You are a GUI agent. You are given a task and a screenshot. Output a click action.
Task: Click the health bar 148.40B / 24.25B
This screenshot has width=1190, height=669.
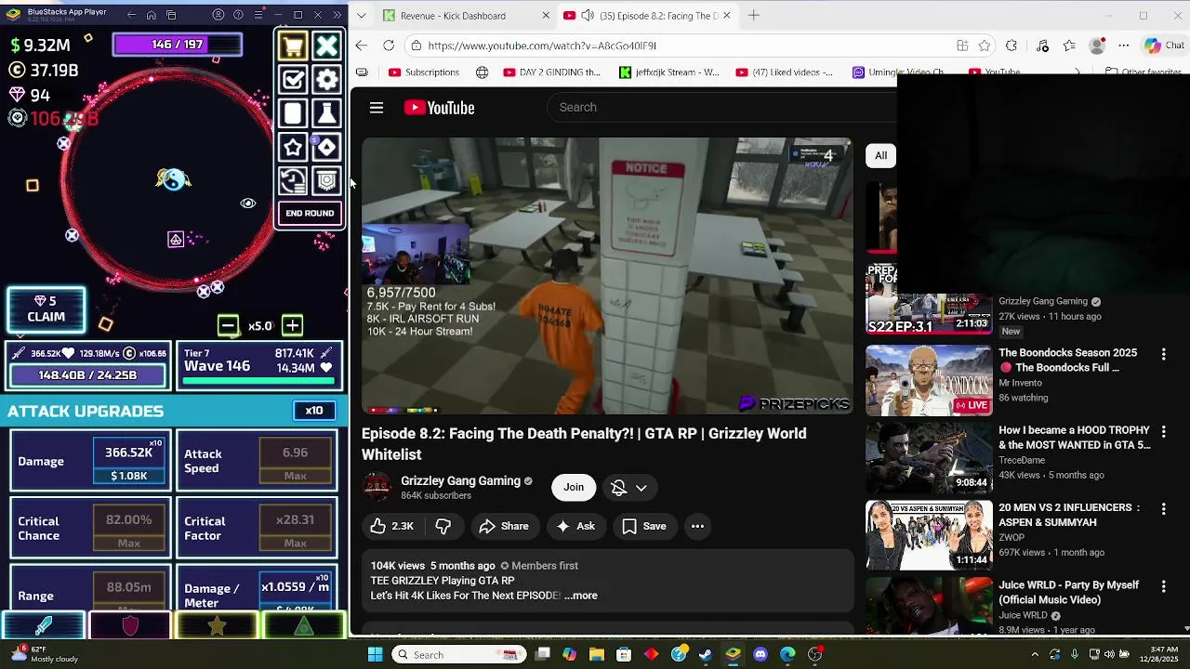(x=87, y=375)
